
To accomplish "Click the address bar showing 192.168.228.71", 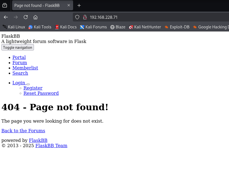I will [152, 17].
